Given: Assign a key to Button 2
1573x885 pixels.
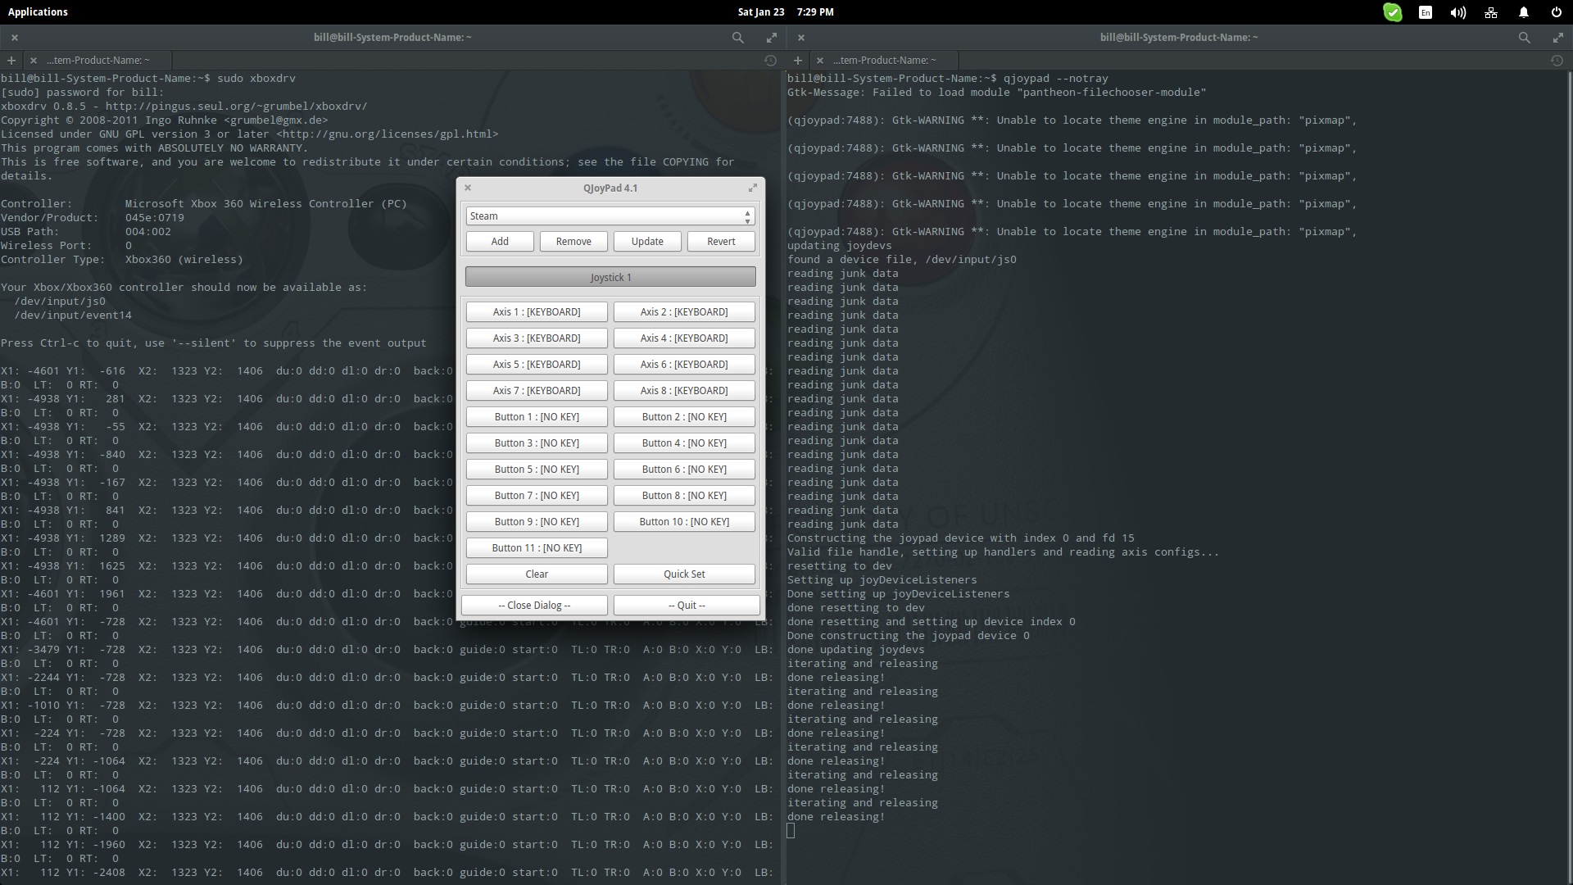Looking at the screenshot, I should pyautogui.click(x=684, y=417).
